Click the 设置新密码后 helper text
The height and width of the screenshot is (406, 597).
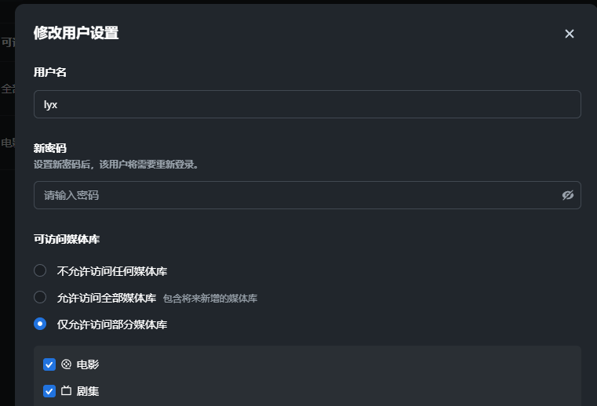click(x=116, y=165)
